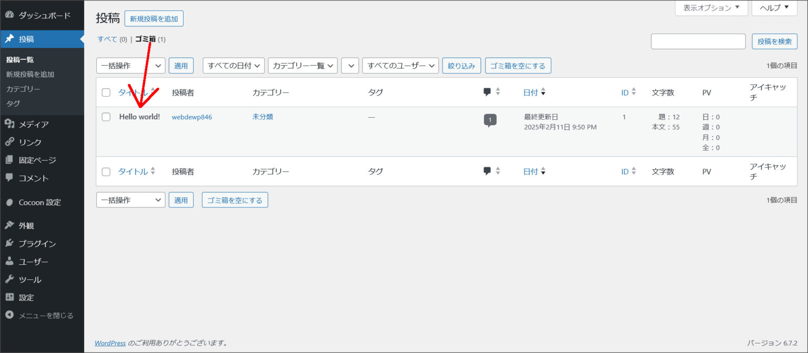Toggle the select-all checkbox in header row
The height and width of the screenshot is (353, 808).
point(106,92)
